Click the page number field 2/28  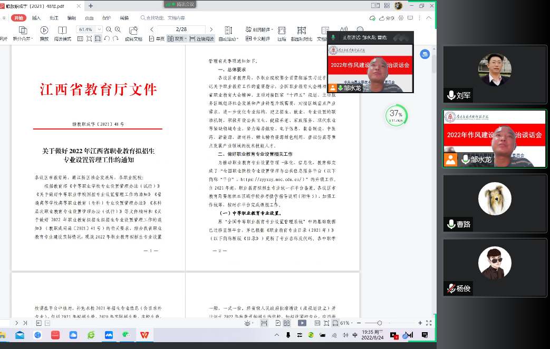click(181, 29)
